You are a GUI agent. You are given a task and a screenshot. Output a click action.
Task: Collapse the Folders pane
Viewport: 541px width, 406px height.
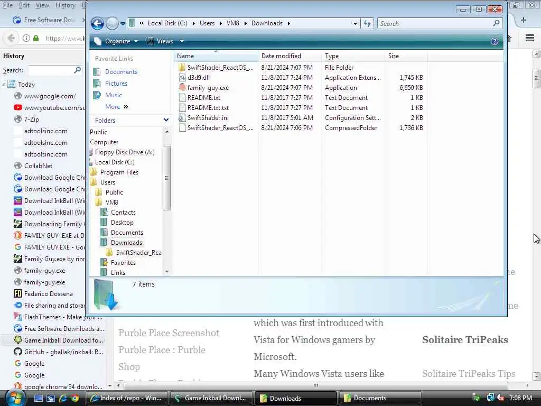[x=166, y=120]
